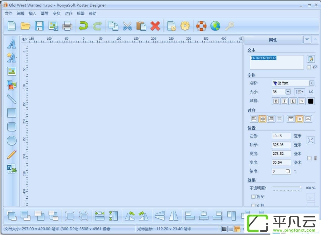
Task: Click the registration key icon
Action: click(x=229, y=26)
